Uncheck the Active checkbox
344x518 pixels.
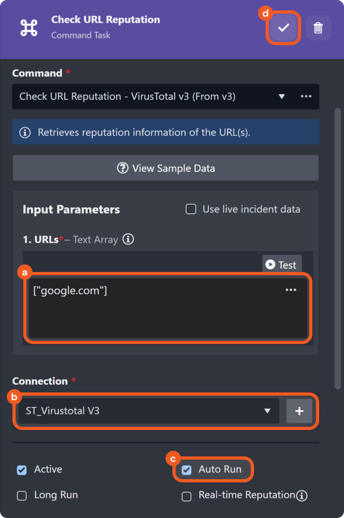click(x=22, y=470)
